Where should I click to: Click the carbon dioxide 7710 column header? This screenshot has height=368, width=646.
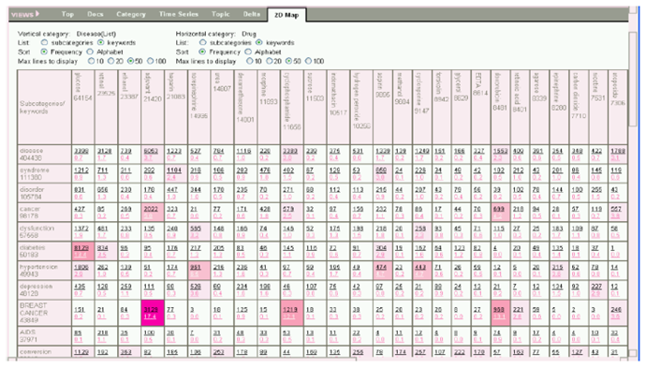pos(579,107)
